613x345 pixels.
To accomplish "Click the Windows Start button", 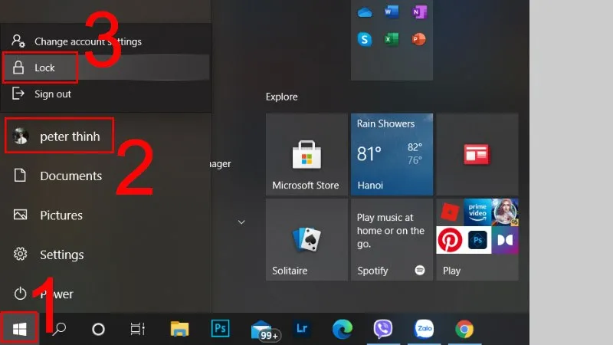I will point(20,329).
